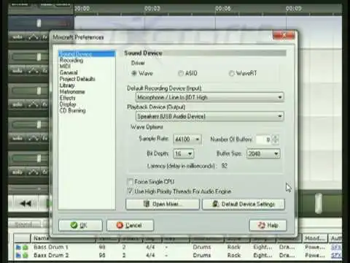Select Recording preferences category
The width and height of the screenshot is (350, 263).
(x=71, y=60)
